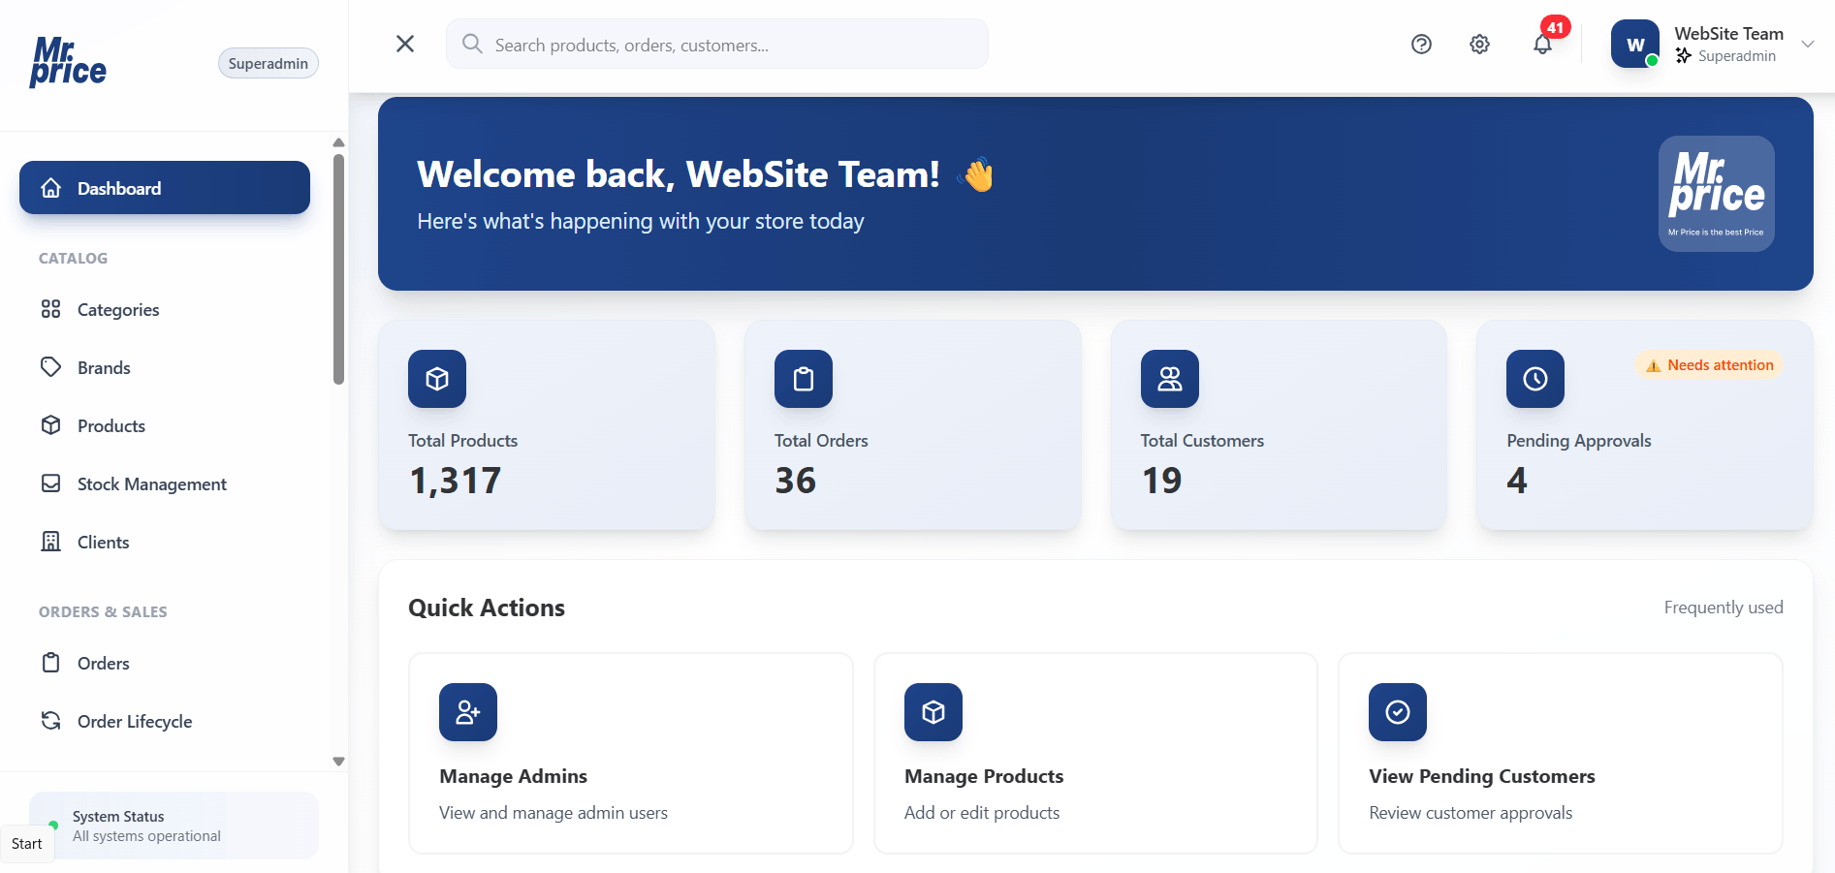The image size is (1835, 873).
Task: Open the View Pending Customers quick action
Action: tap(1561, 754)
